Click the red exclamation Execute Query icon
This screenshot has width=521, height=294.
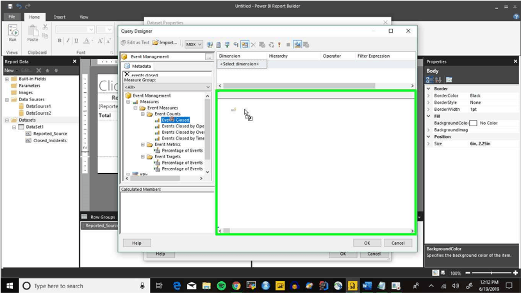279,44
